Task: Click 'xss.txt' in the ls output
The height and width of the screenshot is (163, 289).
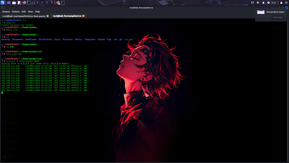Action: 128,39
